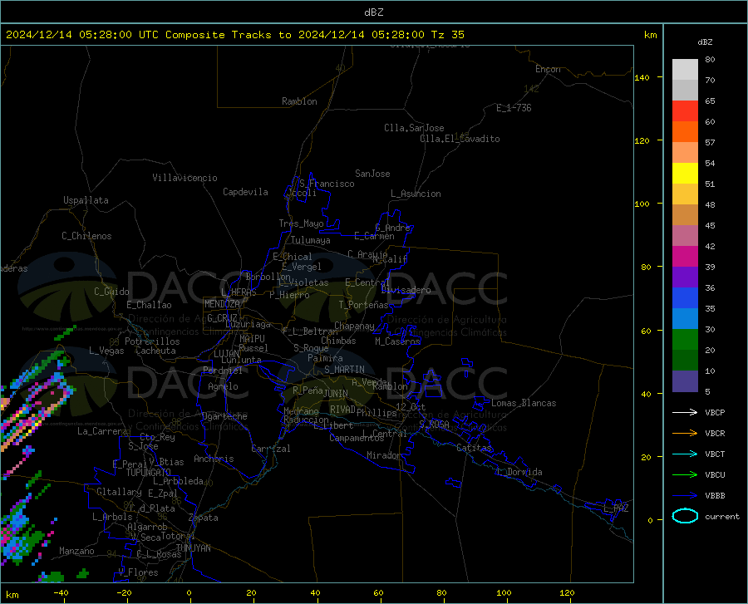The image size is (748, 604).
Task: Click the 'S_Francisco' place label
Action: 327,184
